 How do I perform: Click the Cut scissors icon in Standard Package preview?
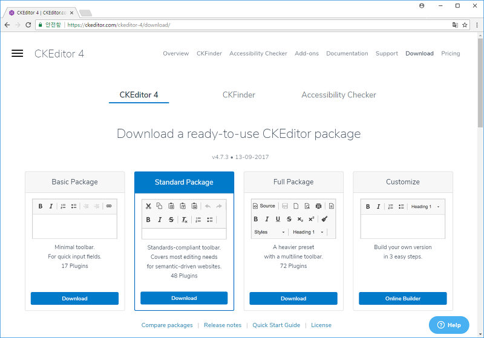point(148,206)
